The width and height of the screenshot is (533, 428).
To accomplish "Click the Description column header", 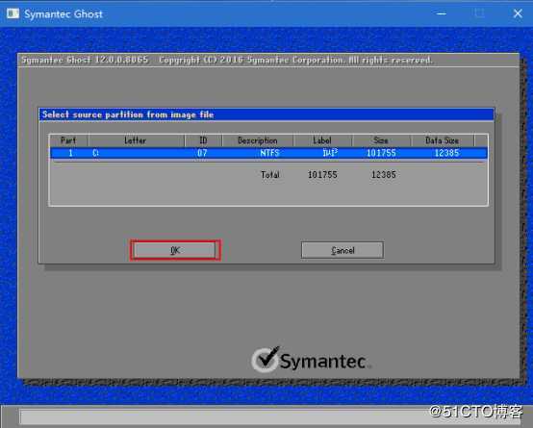I will (257, 140).
